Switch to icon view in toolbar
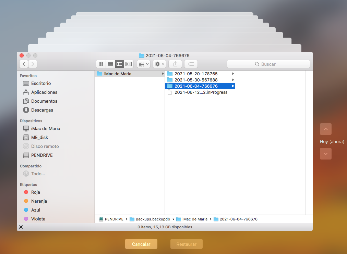Viewport: 347px width, 254px height. point(101,64)
